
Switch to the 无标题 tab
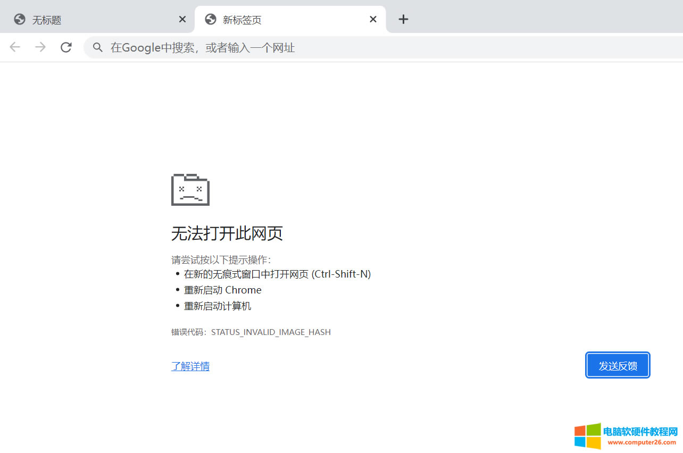pos(96,20)
